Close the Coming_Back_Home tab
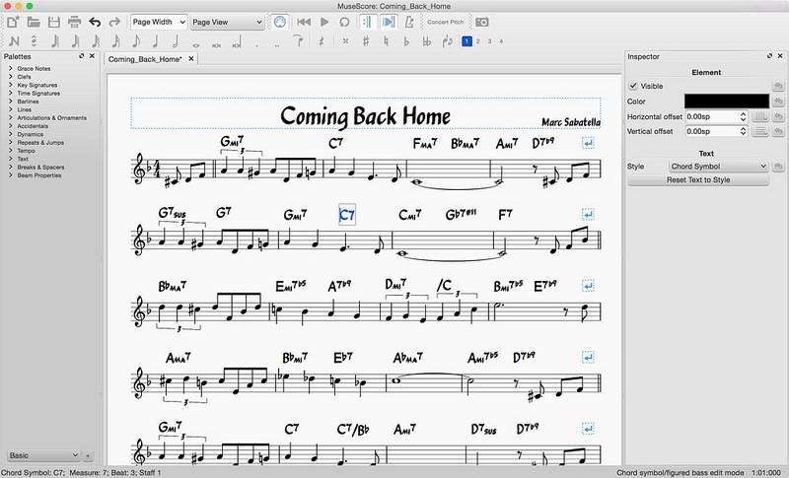789x478 pixels. pyautogui.click(x=191, y=59)
